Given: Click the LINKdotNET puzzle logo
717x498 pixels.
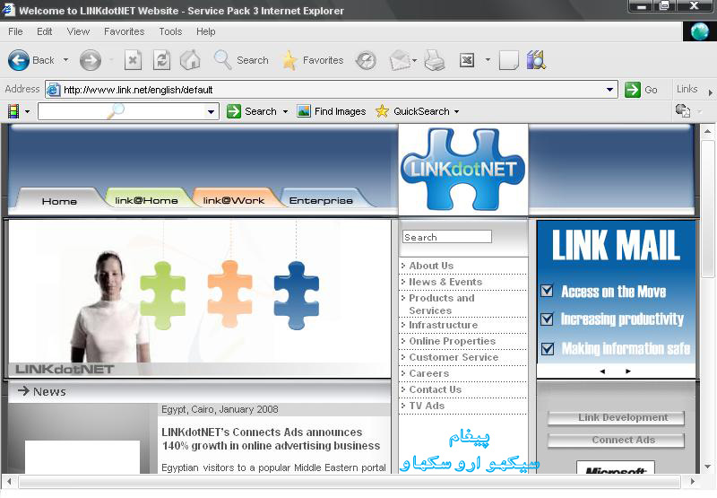Looking at the screenshot, I should point(462,170).
